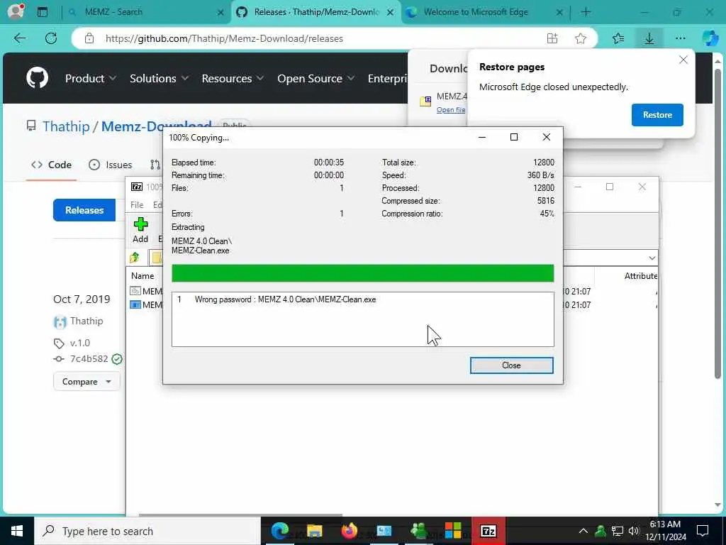The height and width of the screenshot is (545, 726).
Task: Click the Close button in the Copying dialog
Action: pos(511,365)
